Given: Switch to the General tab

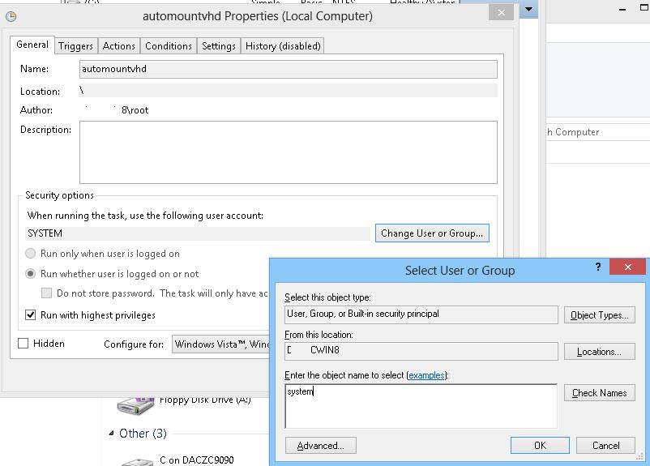Looking at the screenshot, I should click(x=32, y=45).
